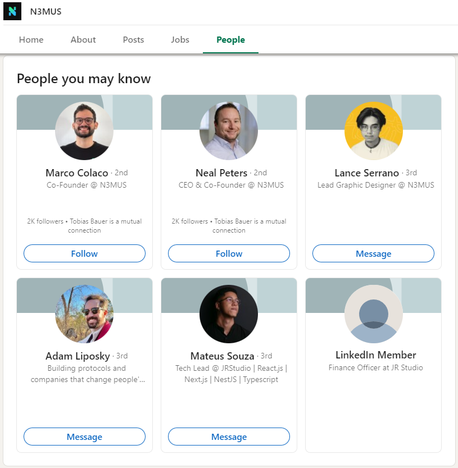Click the Neal Peters name link
Viewport: 458px width, 468px height.
click(x=221, y=173)
